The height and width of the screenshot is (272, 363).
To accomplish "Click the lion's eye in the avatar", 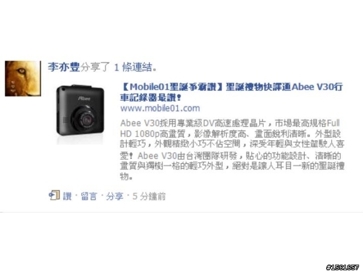I will pyautogui.click(x=22, y=70).
